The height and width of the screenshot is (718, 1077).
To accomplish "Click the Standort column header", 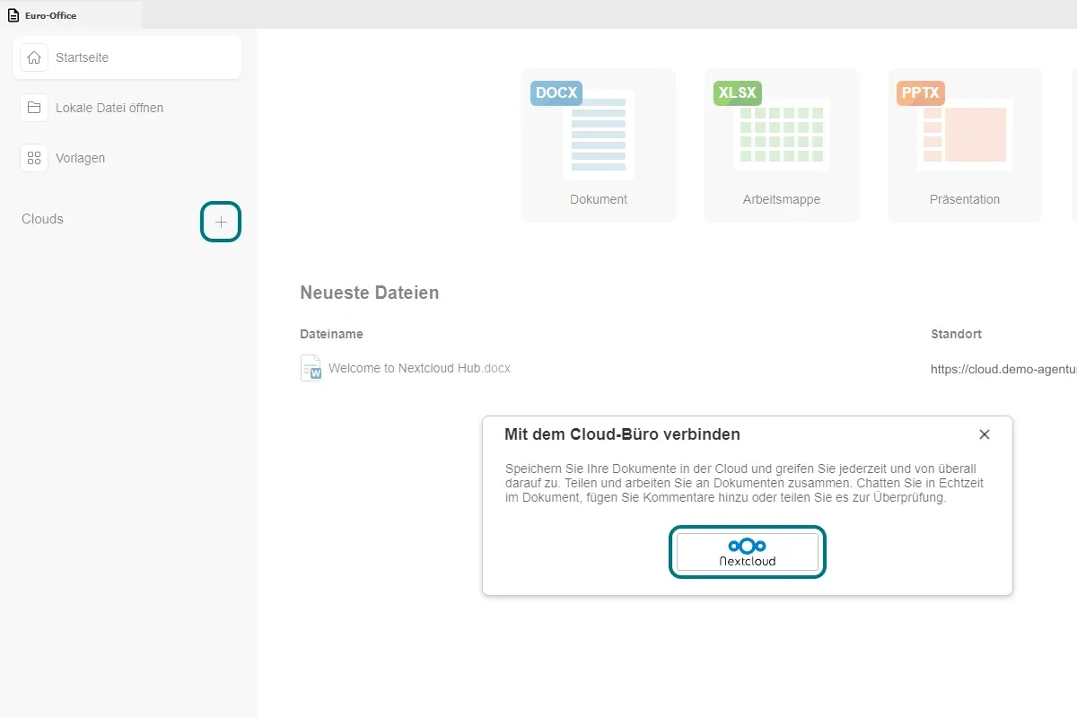I will click(x=956, y=334).
